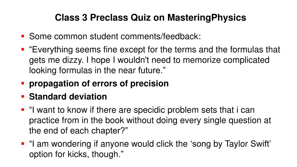The image size is (297, 167).
Task: Click the line starting 'Everything seems fine except'
Action: [155, 50]
